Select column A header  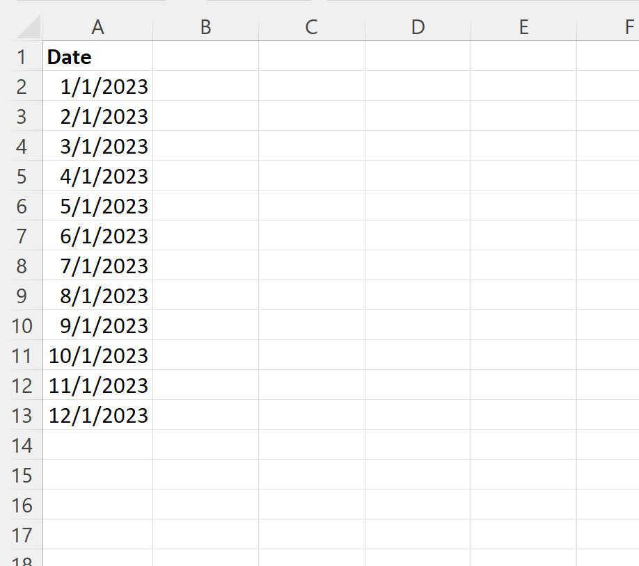pos(97,27)
